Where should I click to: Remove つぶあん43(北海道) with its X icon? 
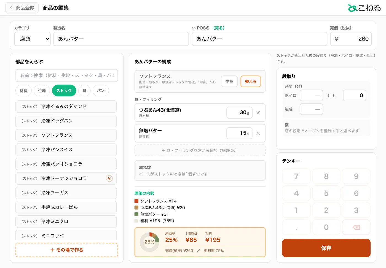(258, 113)
